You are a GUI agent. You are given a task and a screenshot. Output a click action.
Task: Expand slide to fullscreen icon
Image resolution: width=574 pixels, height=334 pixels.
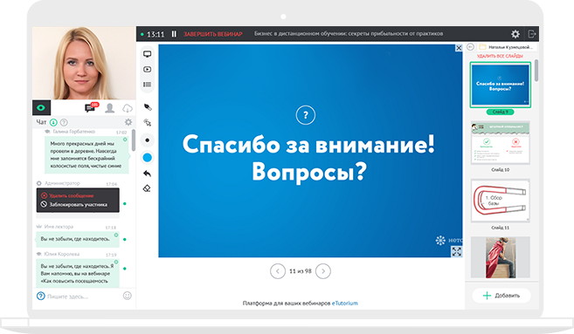pyautogui.click(x=456, y=251)
